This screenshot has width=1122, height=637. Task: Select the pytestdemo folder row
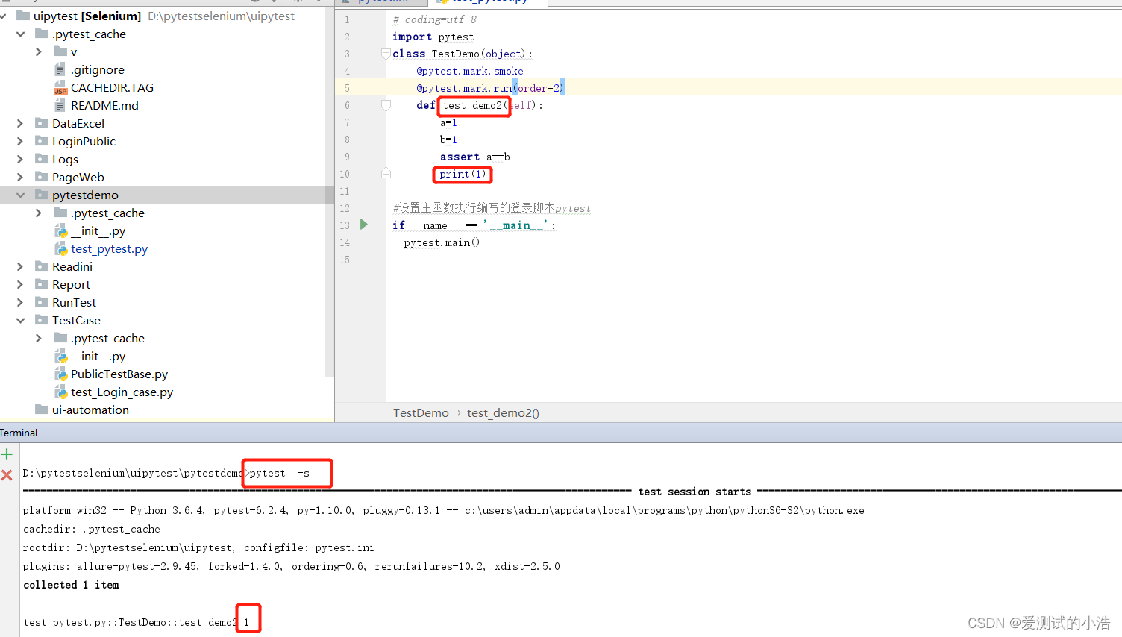[167, 195]
